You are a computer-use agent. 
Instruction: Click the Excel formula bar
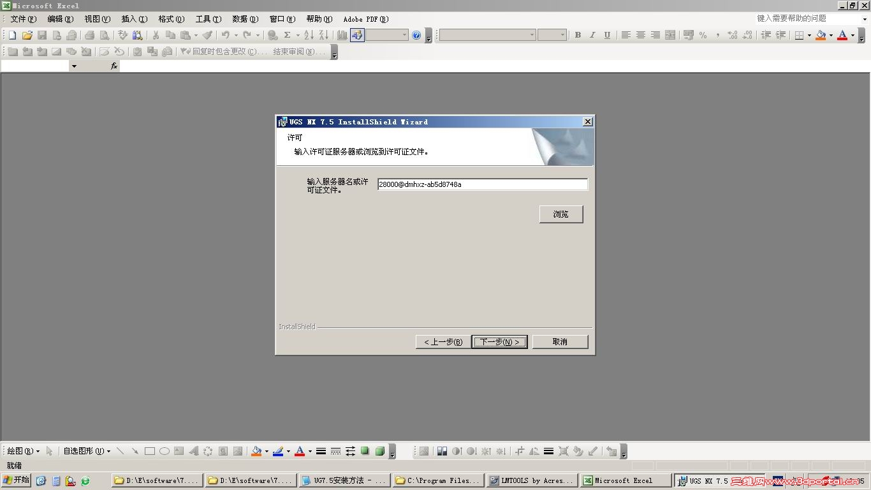click(495, 66)
